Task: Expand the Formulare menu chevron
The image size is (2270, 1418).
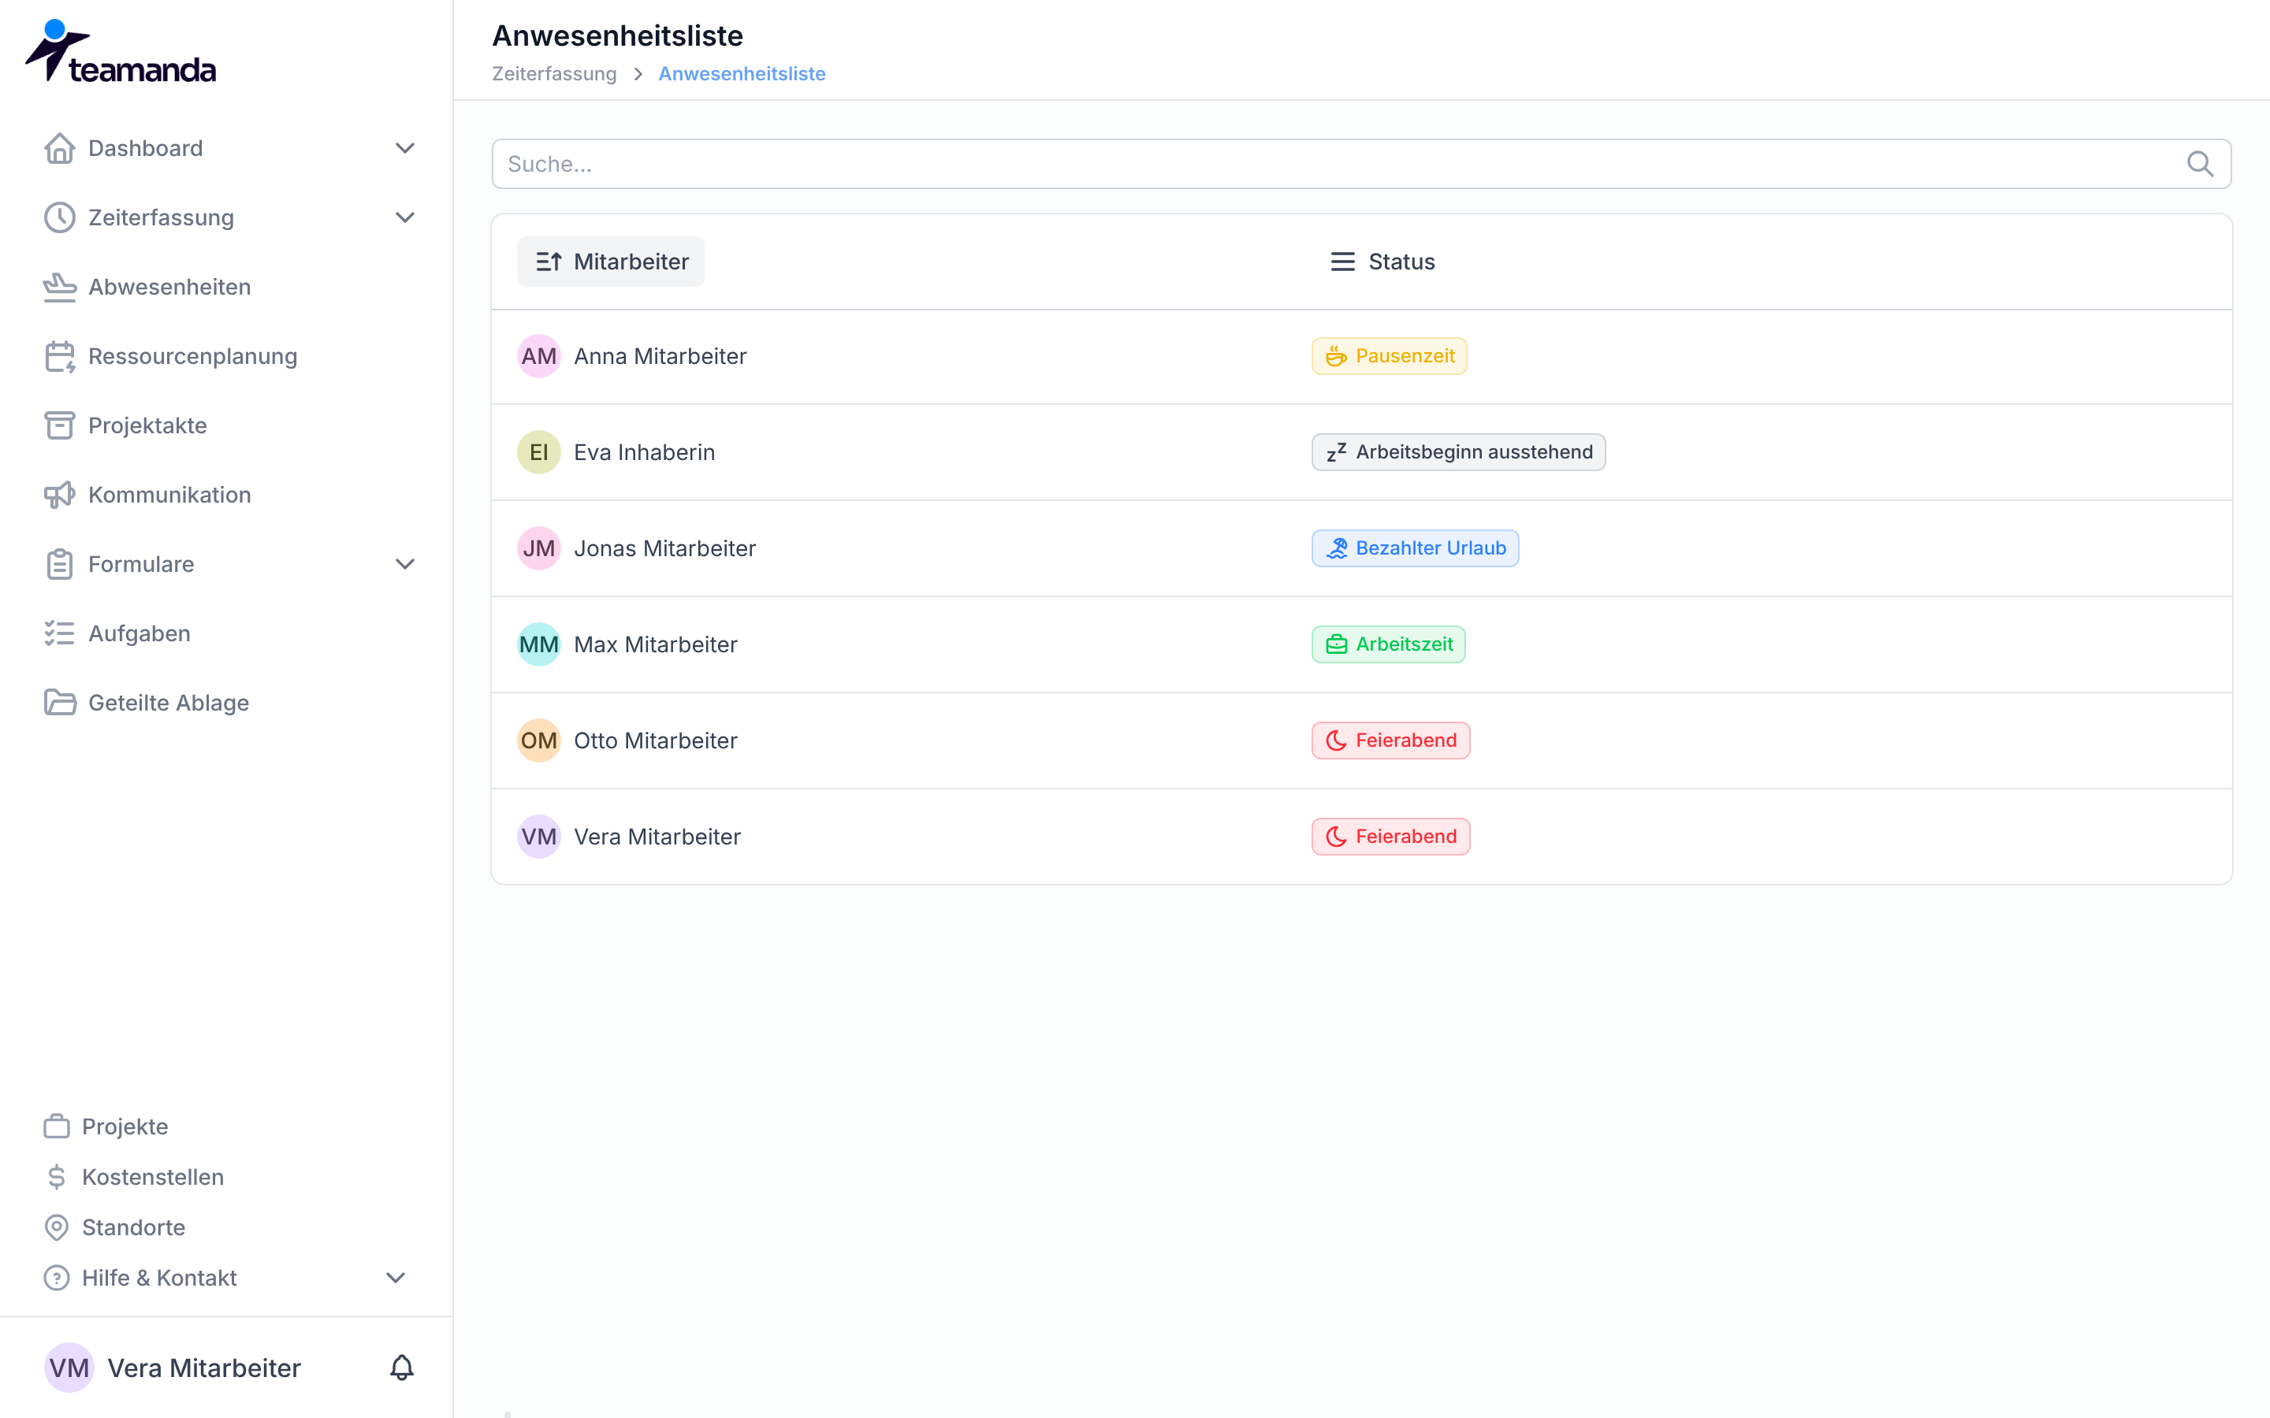Action: (x=404, y=565)
